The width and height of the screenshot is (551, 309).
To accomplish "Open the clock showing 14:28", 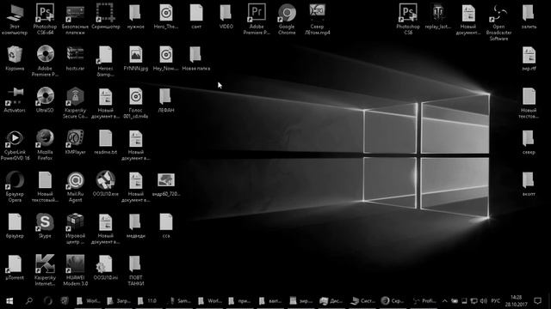I will click(x=517, y=301).
